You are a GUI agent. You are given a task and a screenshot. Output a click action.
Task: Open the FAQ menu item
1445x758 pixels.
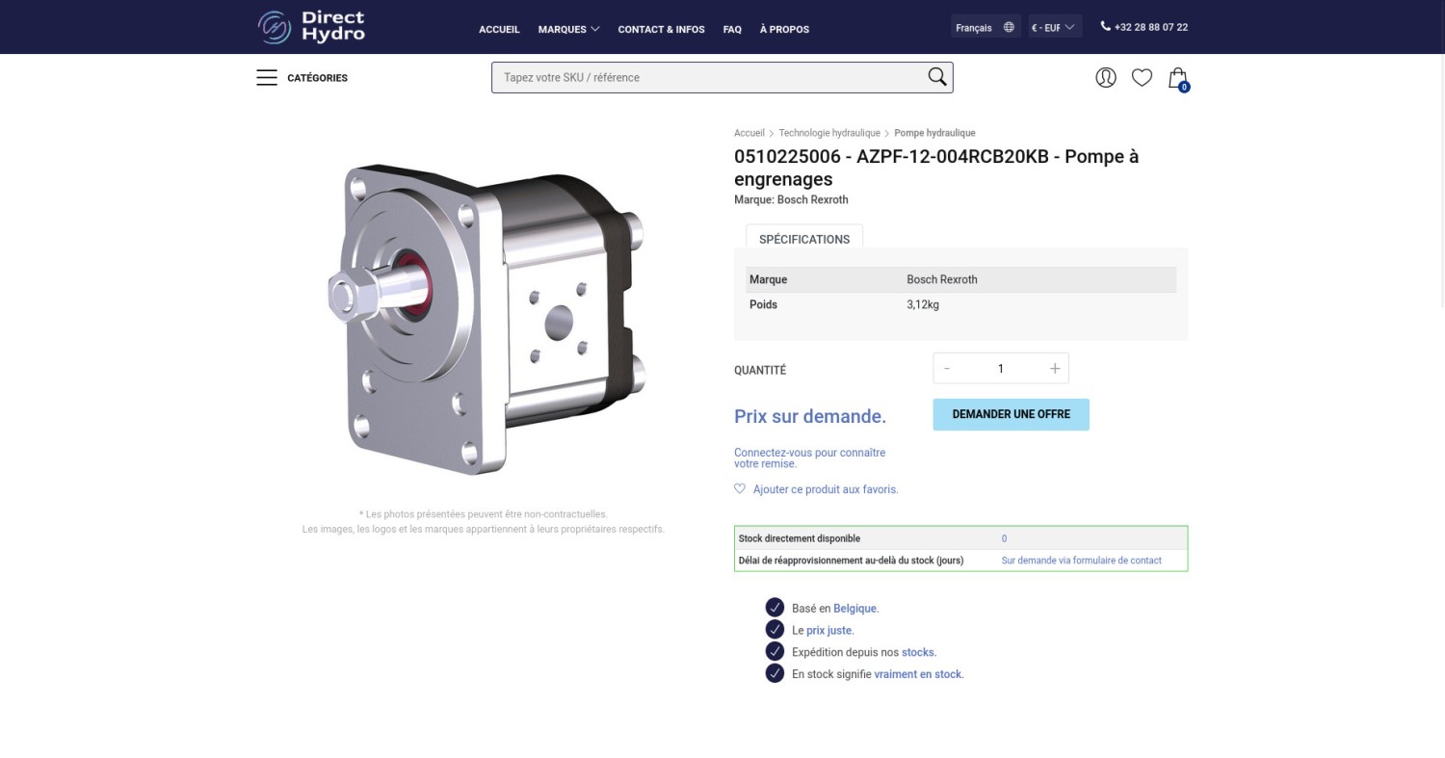coord(732,29)
